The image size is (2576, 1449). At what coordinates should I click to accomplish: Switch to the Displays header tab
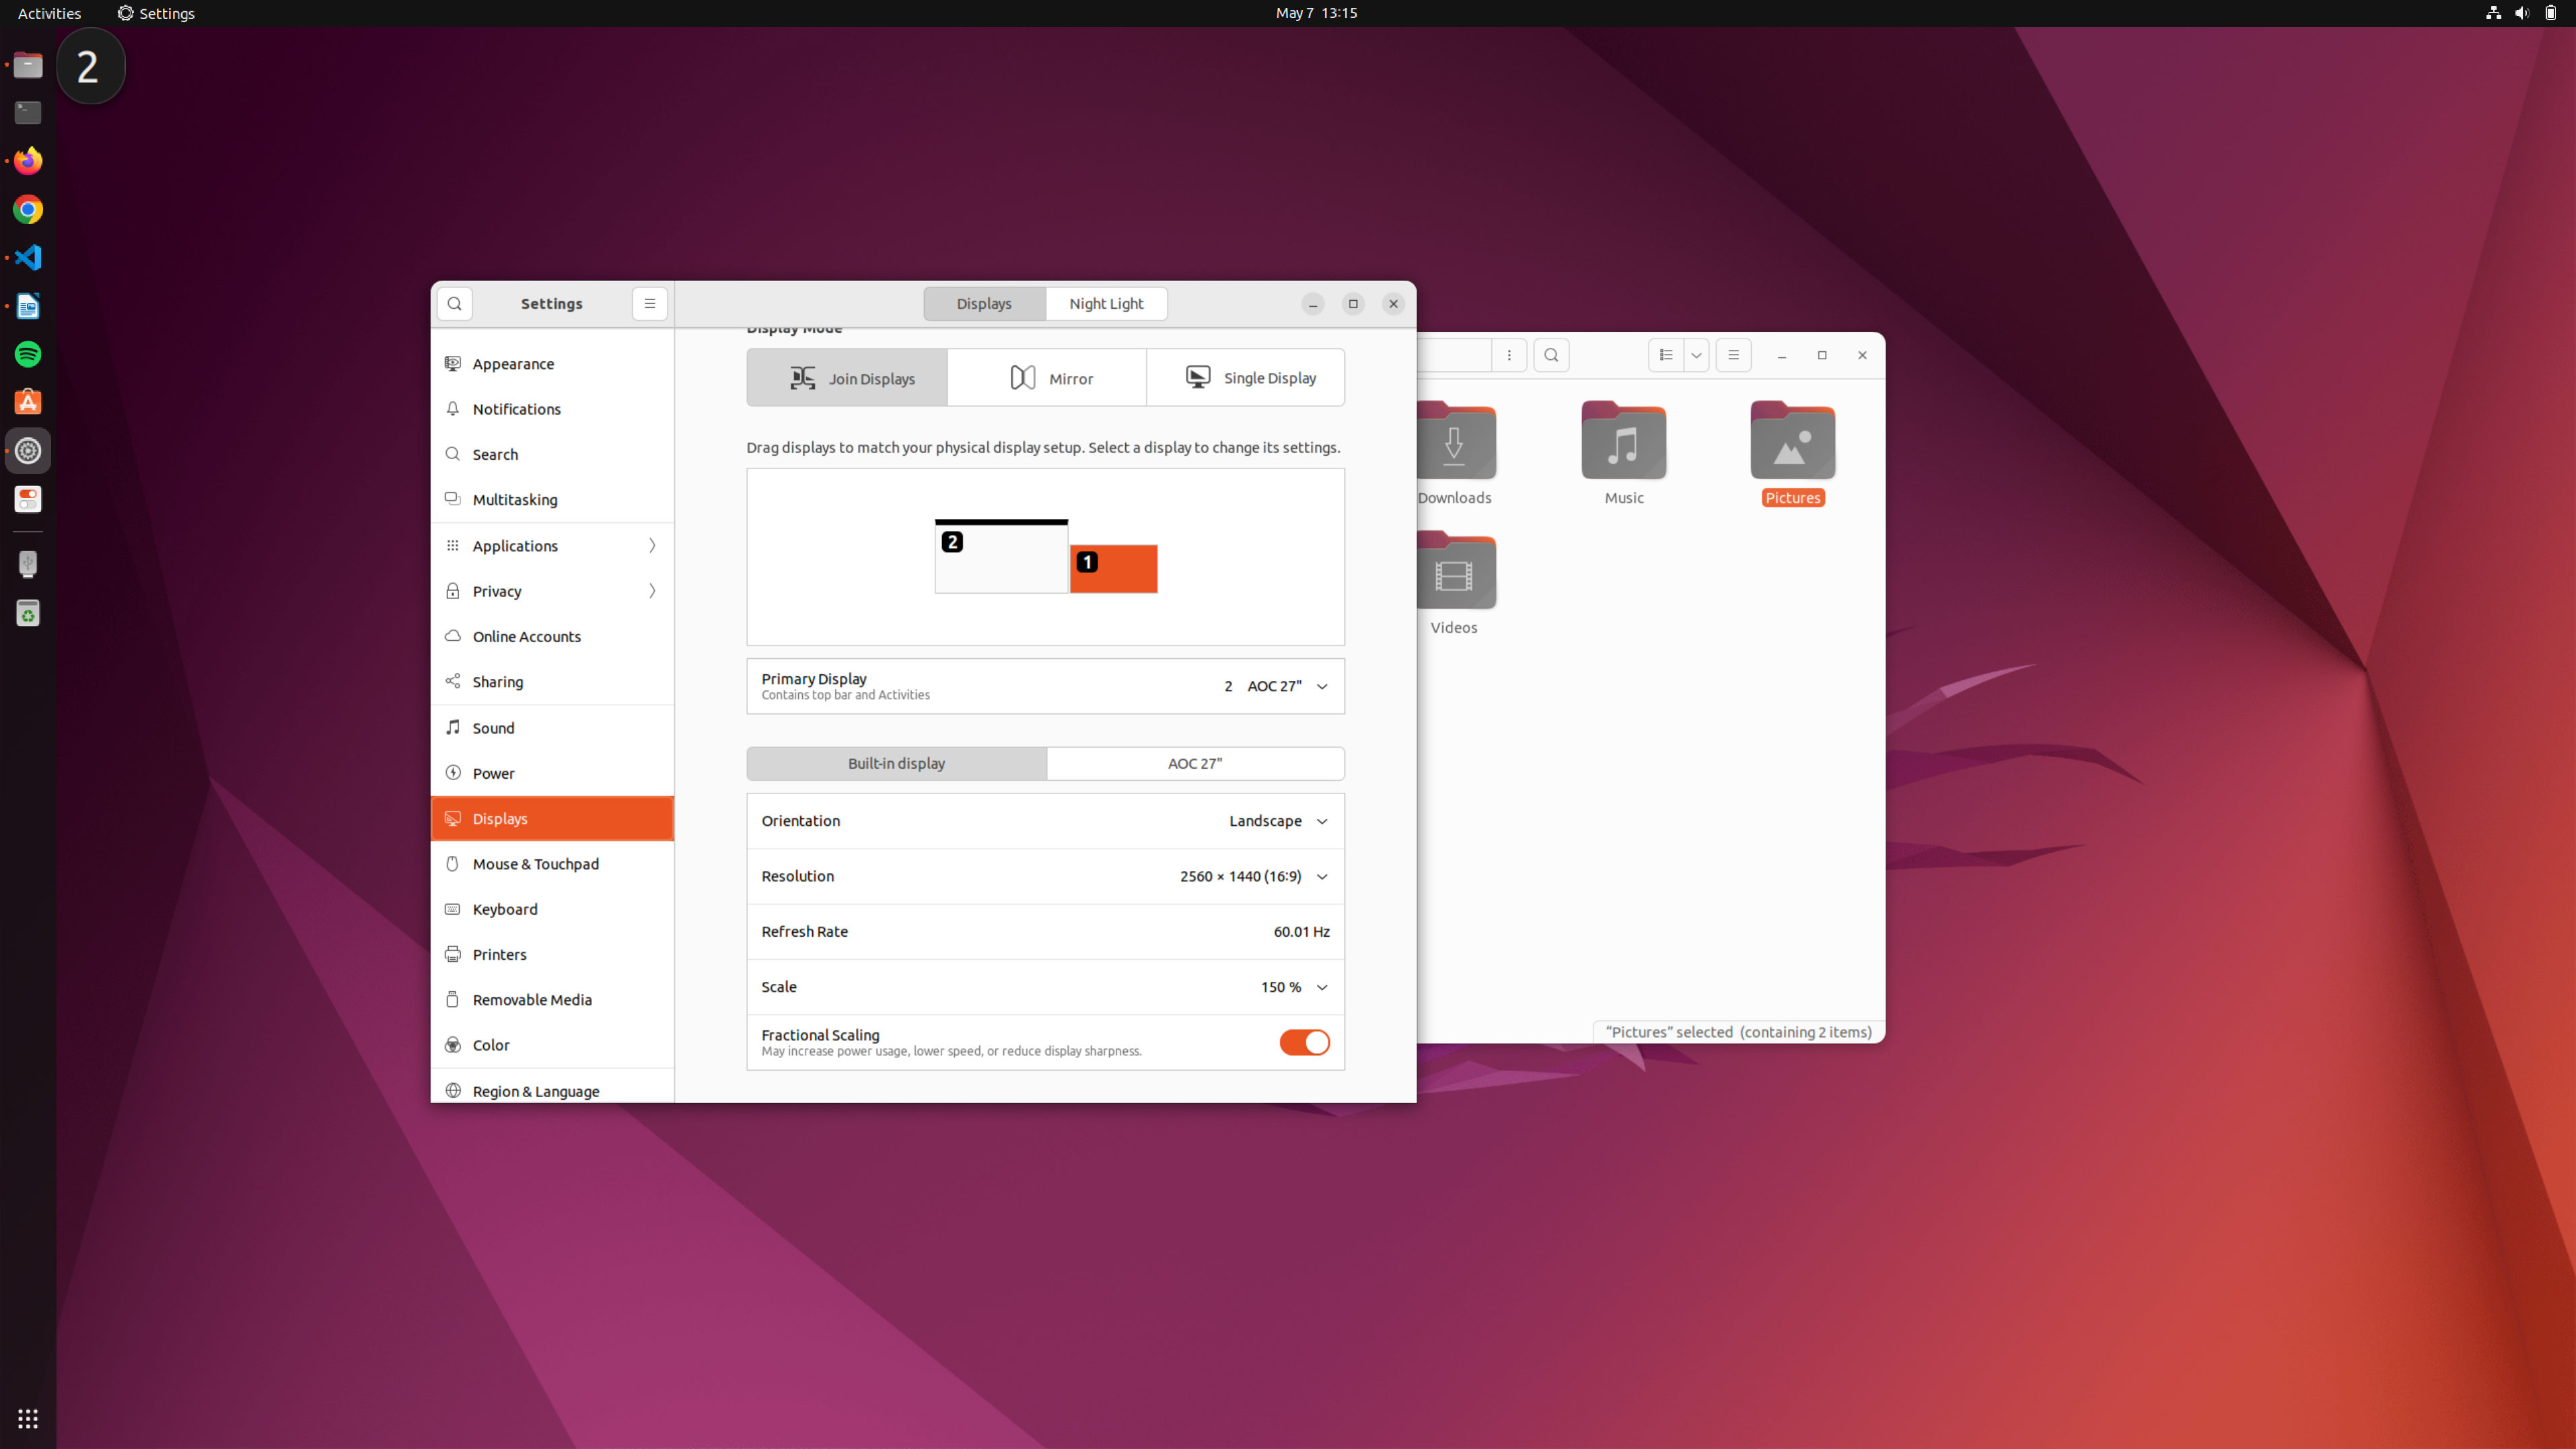click(x=984, y=304)
